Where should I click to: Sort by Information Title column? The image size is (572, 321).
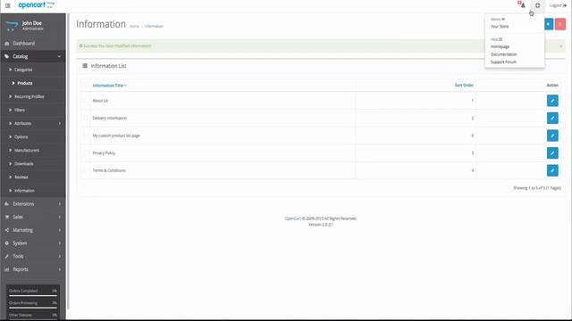pos(109,86)
